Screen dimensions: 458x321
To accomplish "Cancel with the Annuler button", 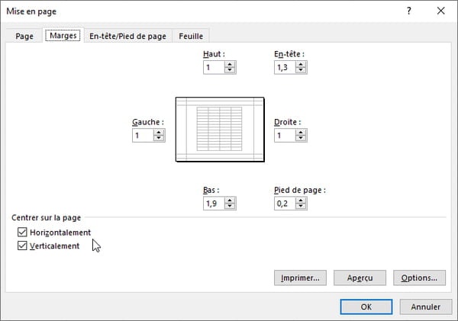I will [x=426, y=307].
